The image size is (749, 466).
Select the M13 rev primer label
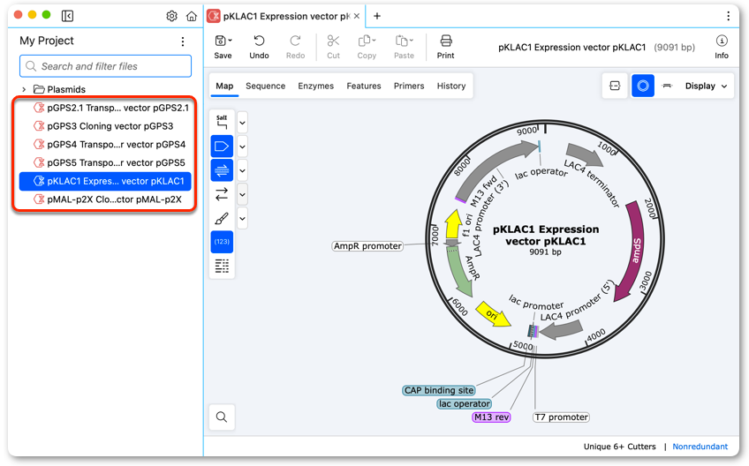pyautogui.click(x=491, y=417)
